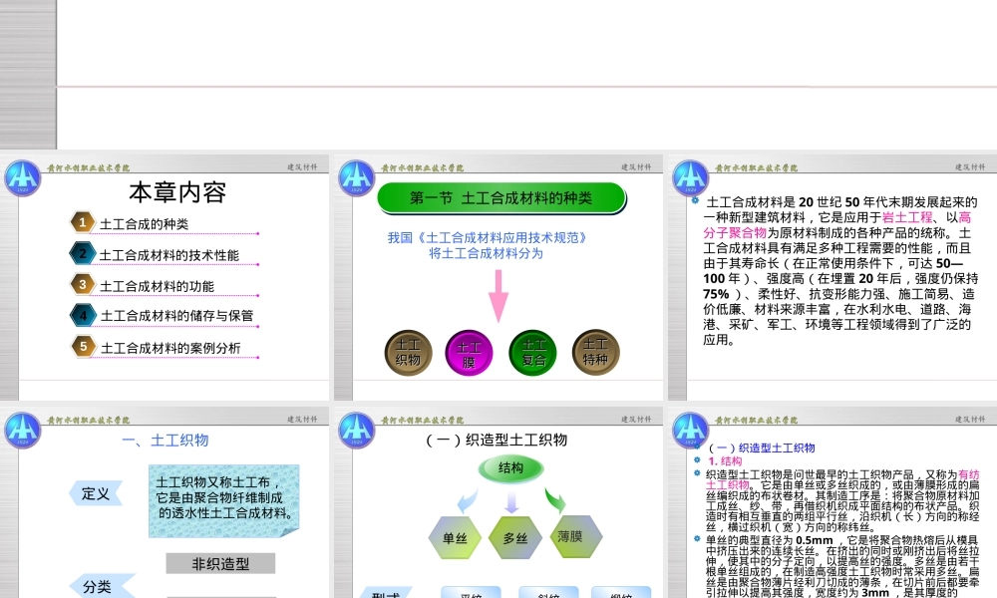Viewport: 997px width, 598px height.
Task: Click the 土工合成材料的功能 list item
Action: tap(158, 286)
